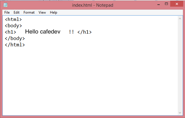Click the double exclamation marks
This screenshot has height=118, width=185.
pyautogui.click(x=71, y=32)
